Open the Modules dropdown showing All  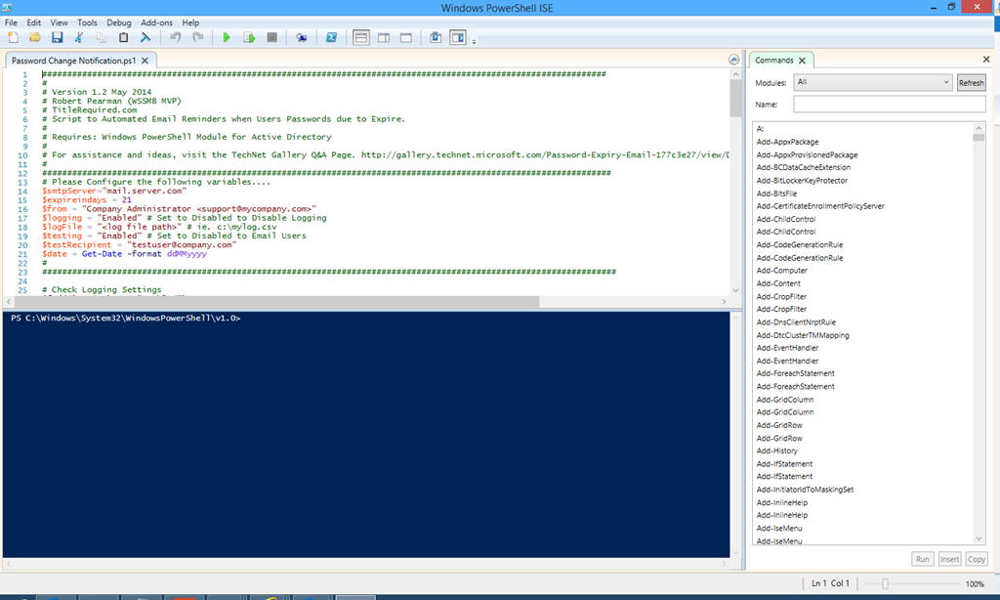coord(871,83)
